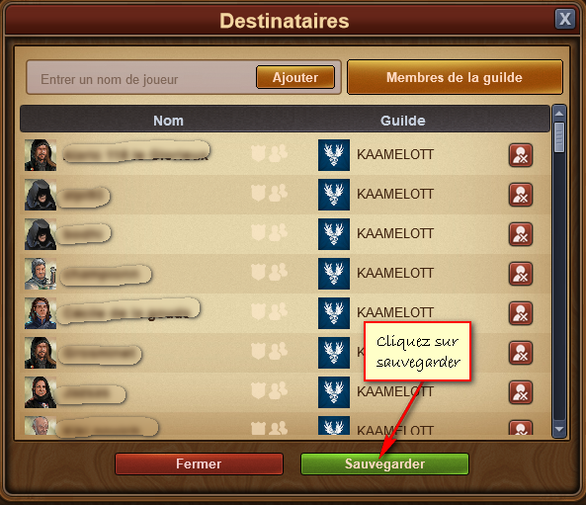The image size is (586, 505).
Task: Click the scrollbar up arrow
Action: pos(559,114)
